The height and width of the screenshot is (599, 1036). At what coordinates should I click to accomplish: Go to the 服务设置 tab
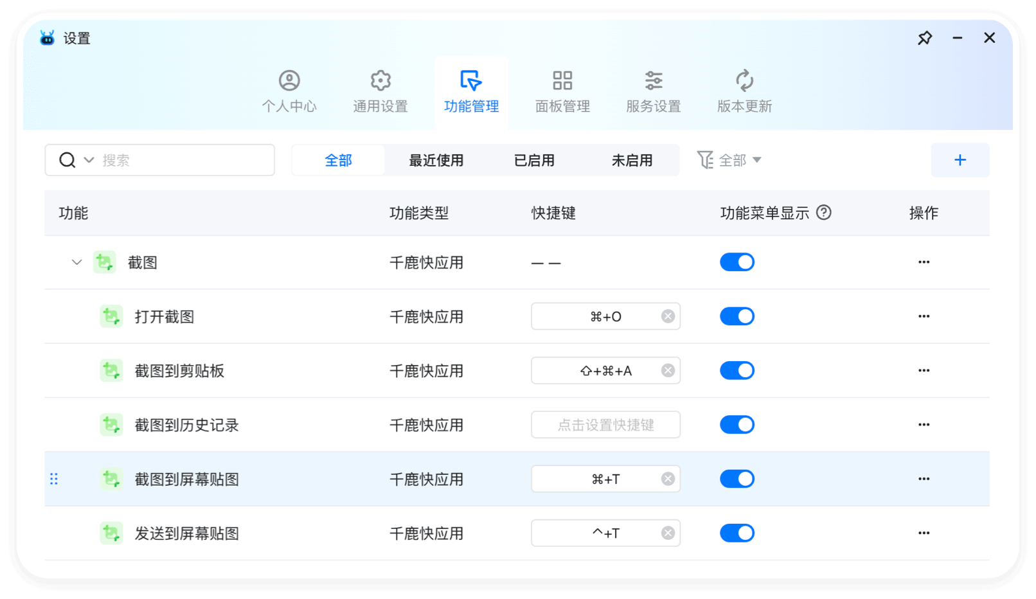point(654,92)
